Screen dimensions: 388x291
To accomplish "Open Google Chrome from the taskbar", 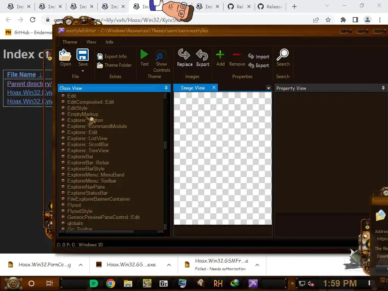I will 111,283.
